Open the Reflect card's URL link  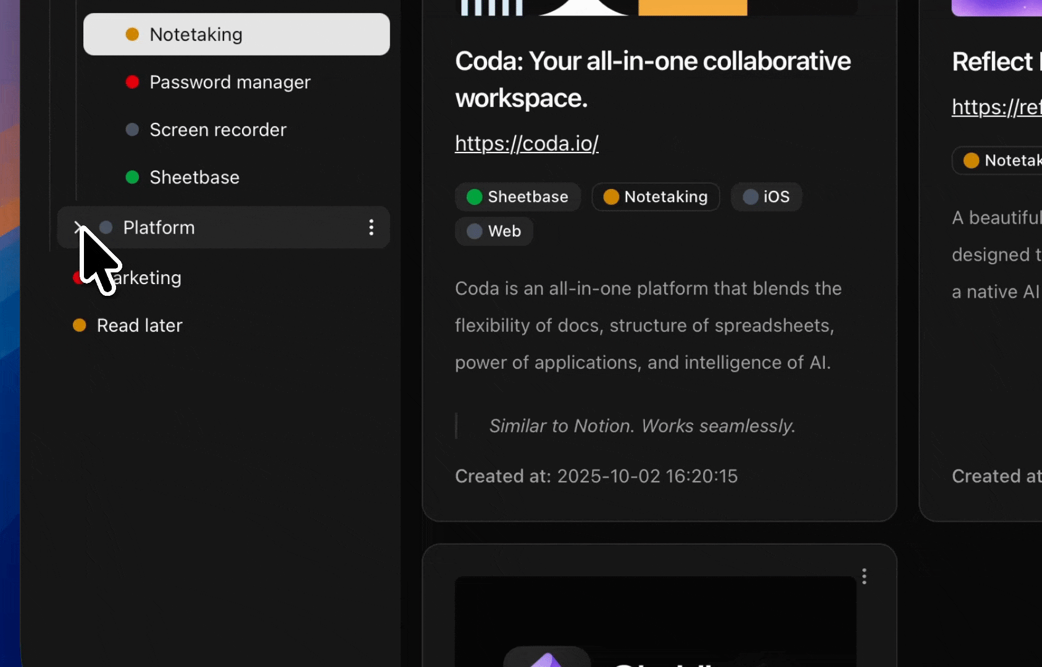(x=996, y=107)
